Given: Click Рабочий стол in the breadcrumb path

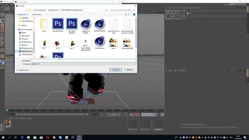Looking at the screenshot, I should pos(53,10).
